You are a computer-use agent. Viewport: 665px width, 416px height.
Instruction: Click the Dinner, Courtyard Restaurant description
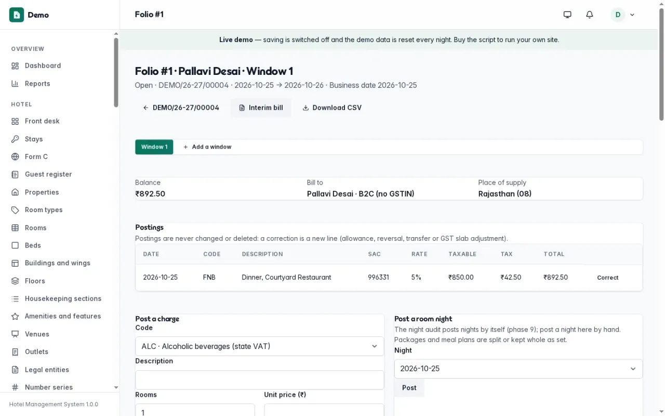tap(286, 278)
